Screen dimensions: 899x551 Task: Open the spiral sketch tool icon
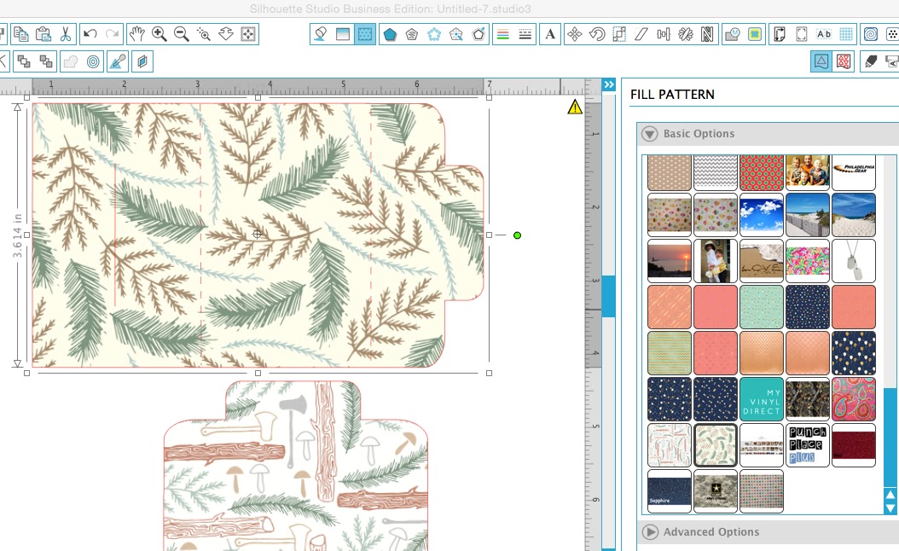pyautogui.click(x=871, y=34)
